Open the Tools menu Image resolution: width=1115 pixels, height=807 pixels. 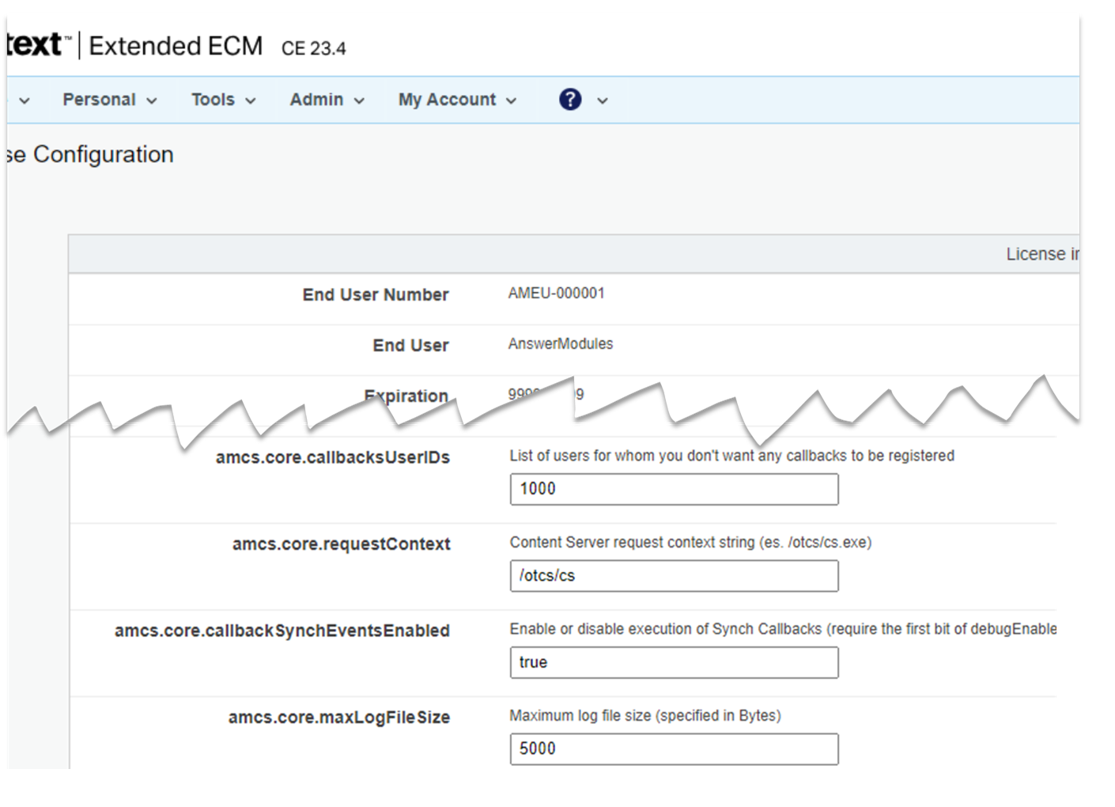point(213,100)
